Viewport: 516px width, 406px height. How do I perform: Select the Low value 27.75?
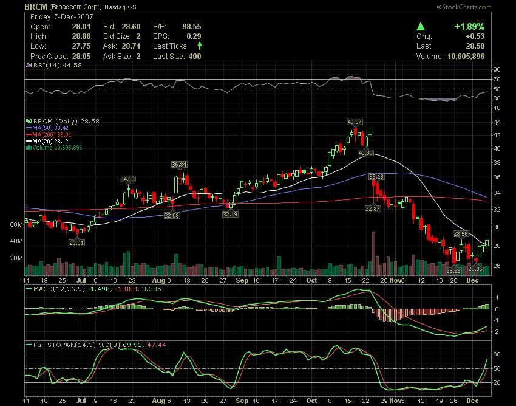pos(81,46)
